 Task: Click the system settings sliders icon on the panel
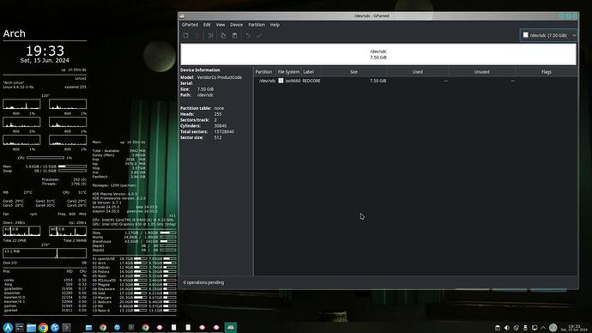click(x=20, y=327)
